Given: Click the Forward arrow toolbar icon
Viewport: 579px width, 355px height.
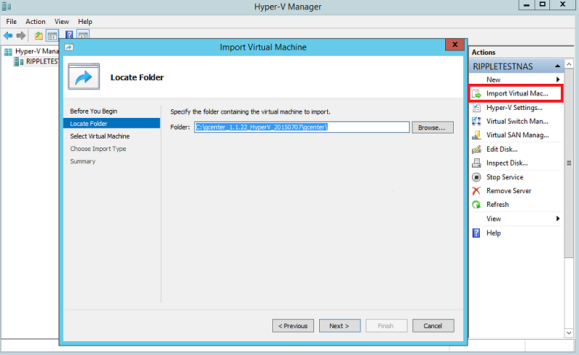Looking at the screenshot, I should [21, 36].
